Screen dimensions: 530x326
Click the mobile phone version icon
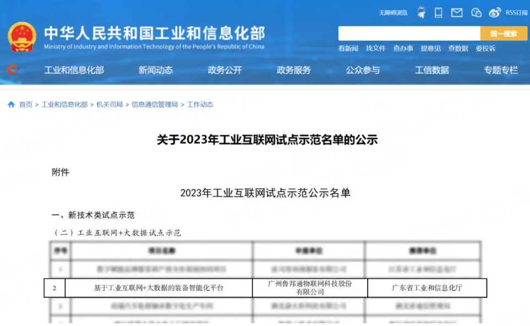tap(438, 12)
